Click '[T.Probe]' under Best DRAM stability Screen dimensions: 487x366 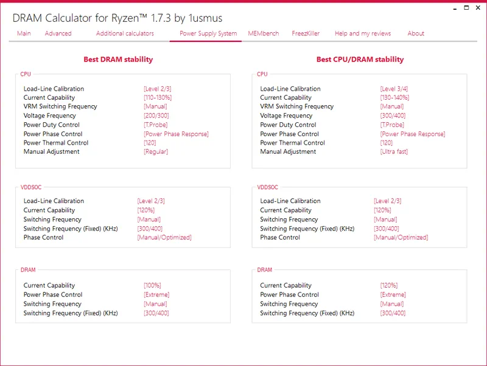tap(155, 125)
